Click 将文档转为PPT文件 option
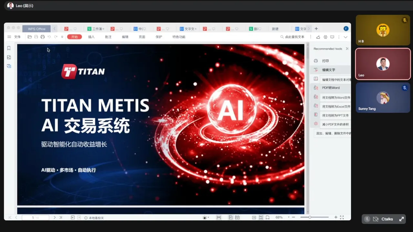 (x=336, y=115)
